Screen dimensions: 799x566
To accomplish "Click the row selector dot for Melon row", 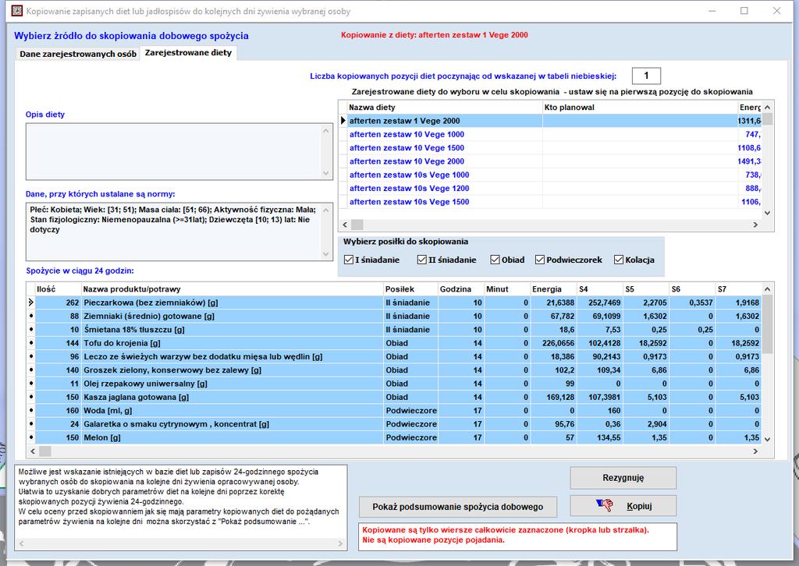I will coord(31,437).
